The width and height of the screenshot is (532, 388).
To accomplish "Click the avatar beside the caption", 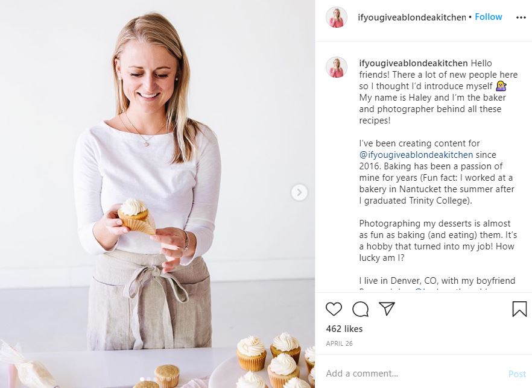I will point(337,67).
